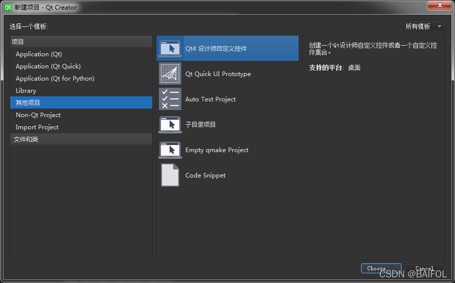Select the Non-Qt Project category

click(81, 115)
